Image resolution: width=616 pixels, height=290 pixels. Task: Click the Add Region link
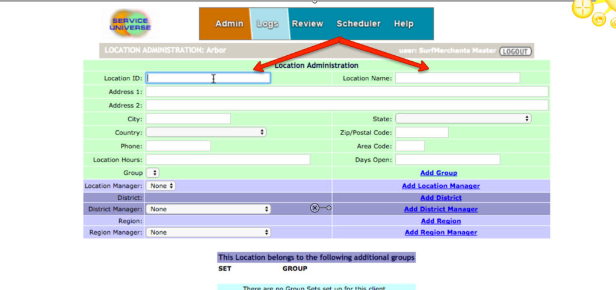441,220
